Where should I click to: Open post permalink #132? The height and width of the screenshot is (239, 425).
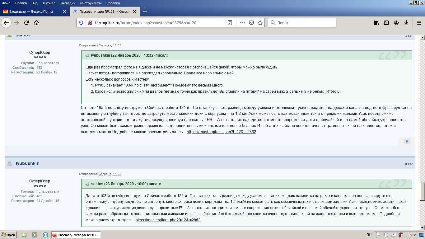(409, 164)
